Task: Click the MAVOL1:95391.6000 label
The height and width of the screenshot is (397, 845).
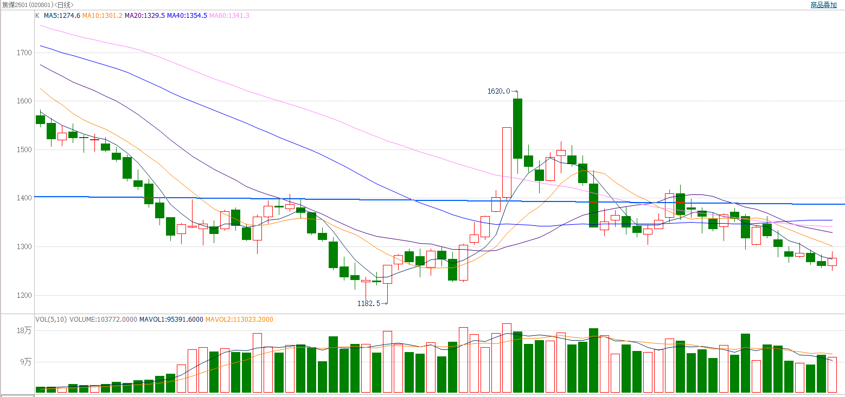Action: pyautogui.click(x=171, y=320)
